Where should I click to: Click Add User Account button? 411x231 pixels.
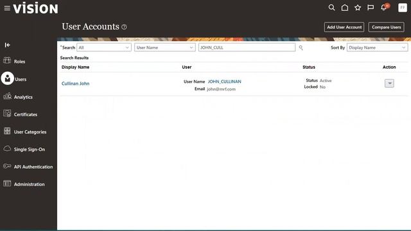344,27
